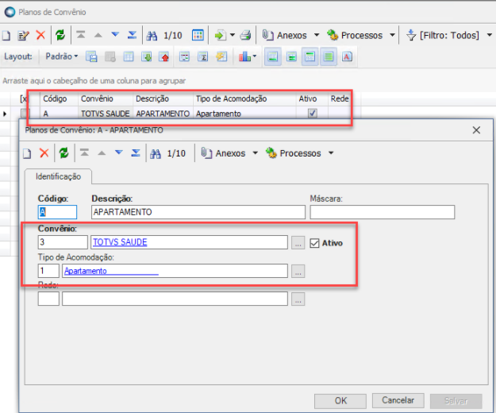Sort by Código column header
The width and height of the screenshot is (496, 413).
pyautogui.click(x=59, y=98)
